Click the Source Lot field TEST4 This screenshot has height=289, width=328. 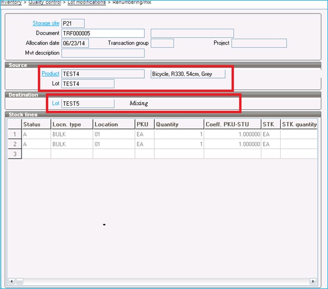(88, 84)
